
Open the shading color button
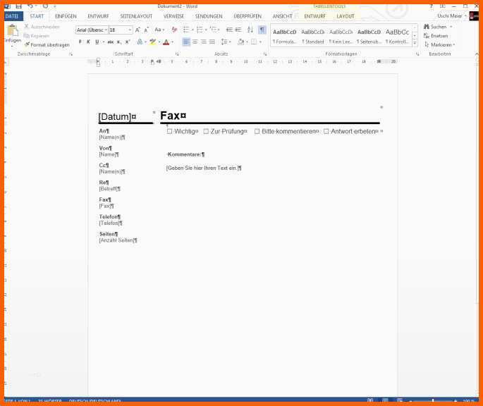241,42
